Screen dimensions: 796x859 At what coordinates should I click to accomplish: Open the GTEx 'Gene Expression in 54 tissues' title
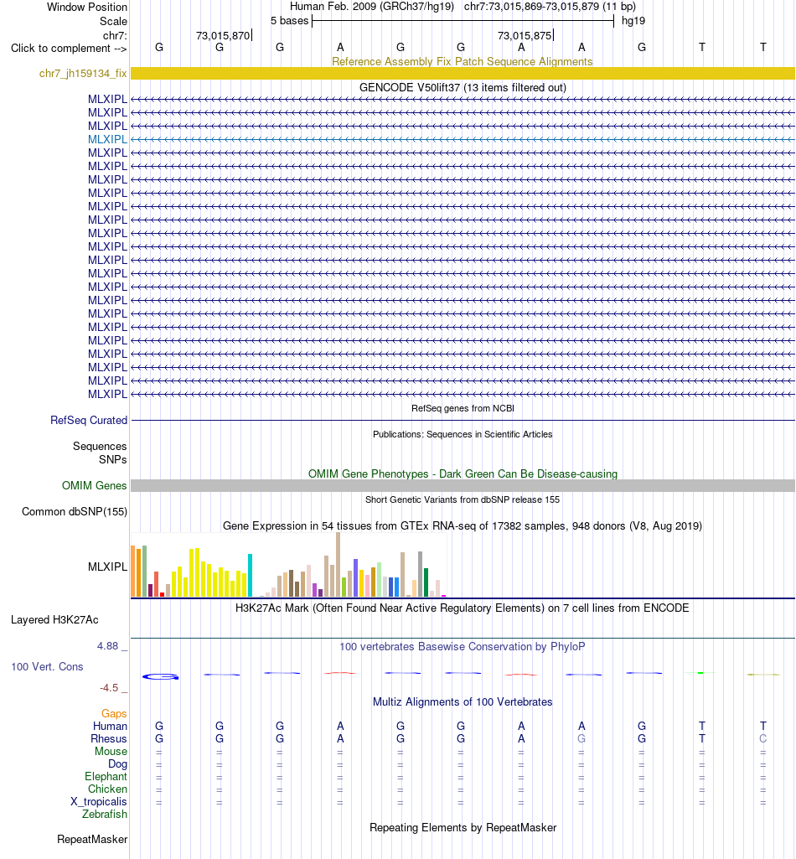pos(462,526)
